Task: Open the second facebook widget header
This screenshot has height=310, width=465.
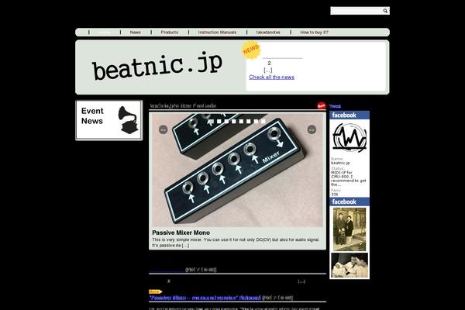Action: pos(350,201)
